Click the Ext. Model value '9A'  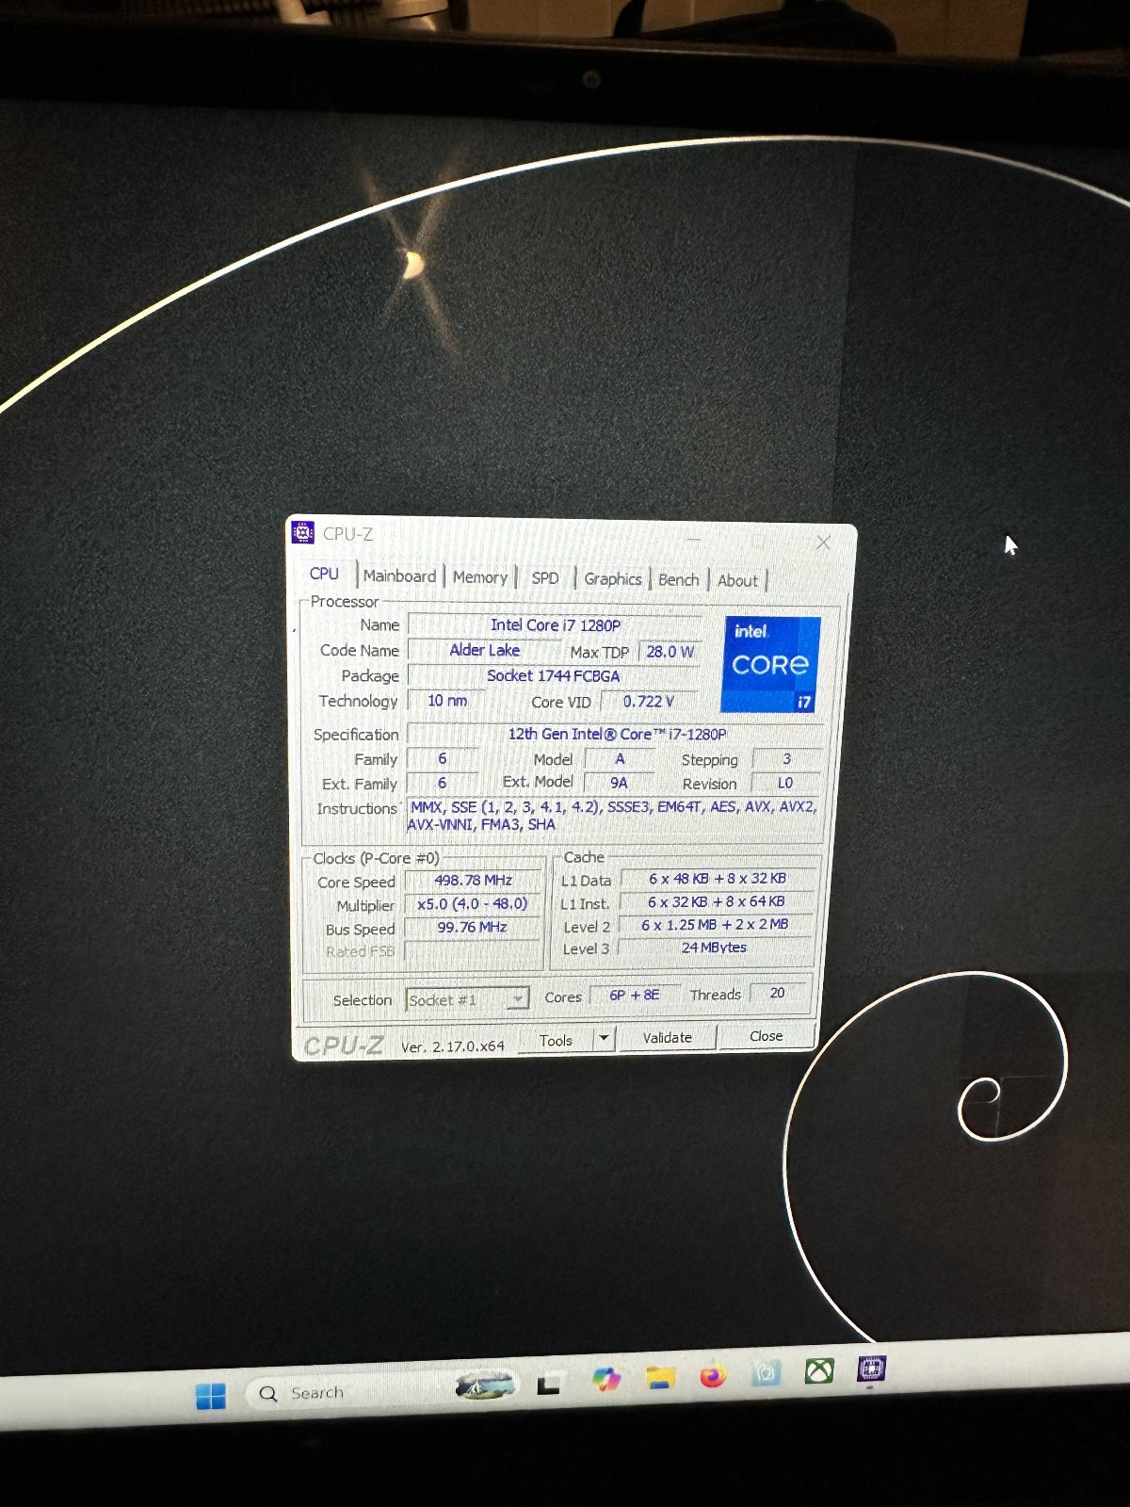click(x=619, y=783)
